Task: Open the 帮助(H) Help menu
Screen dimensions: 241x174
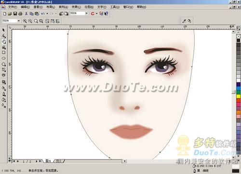Action: coord(141,7)
